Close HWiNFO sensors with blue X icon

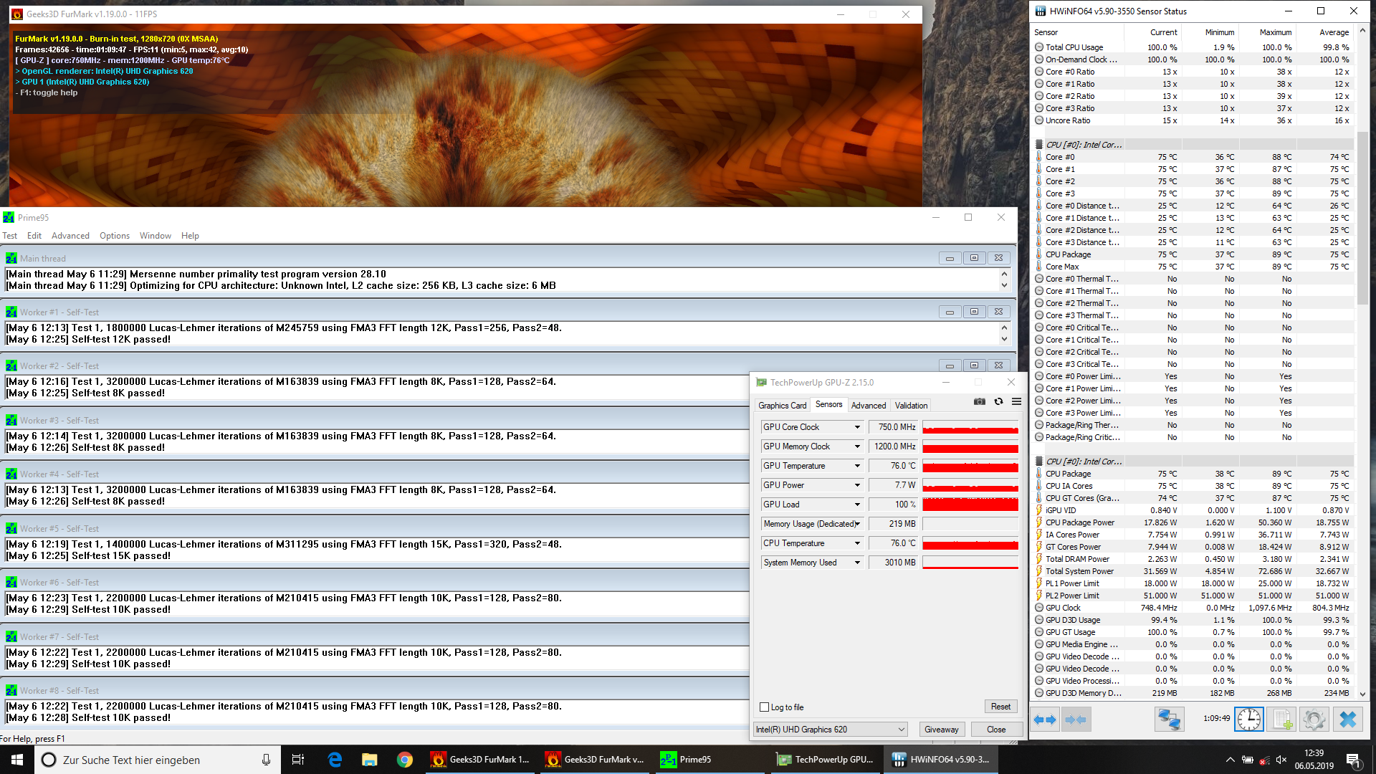pyautogui.click(x=1347, y=719)
